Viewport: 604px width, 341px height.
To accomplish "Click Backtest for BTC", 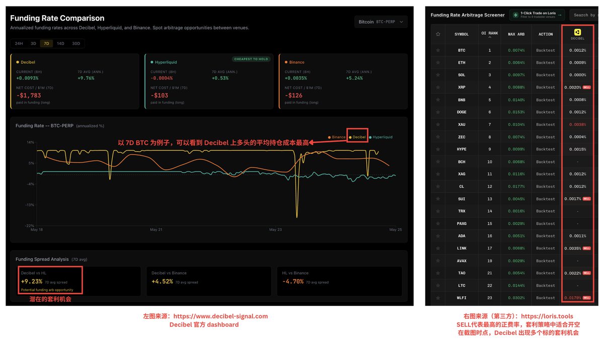I will pos(546,50).
